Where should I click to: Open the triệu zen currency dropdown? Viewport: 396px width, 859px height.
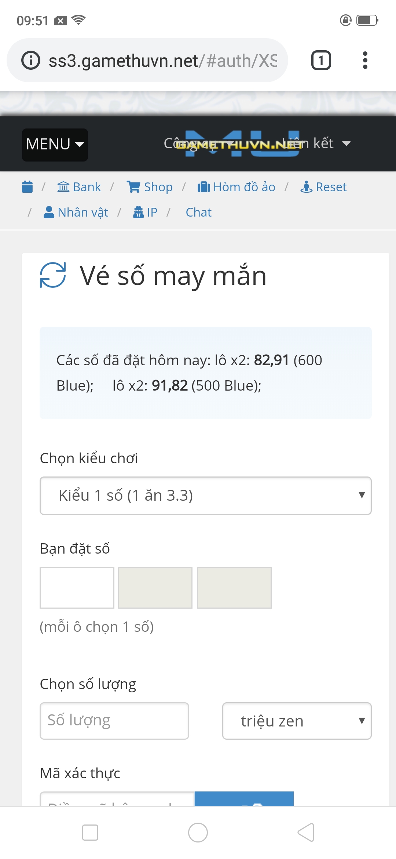297,721
